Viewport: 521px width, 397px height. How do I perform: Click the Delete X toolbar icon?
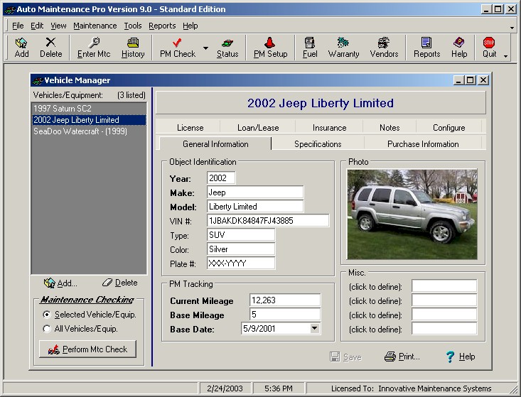51,48
